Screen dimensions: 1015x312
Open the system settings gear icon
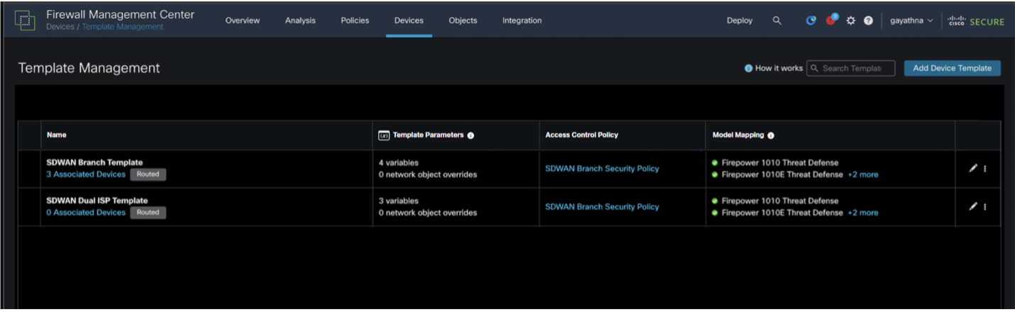850,21
